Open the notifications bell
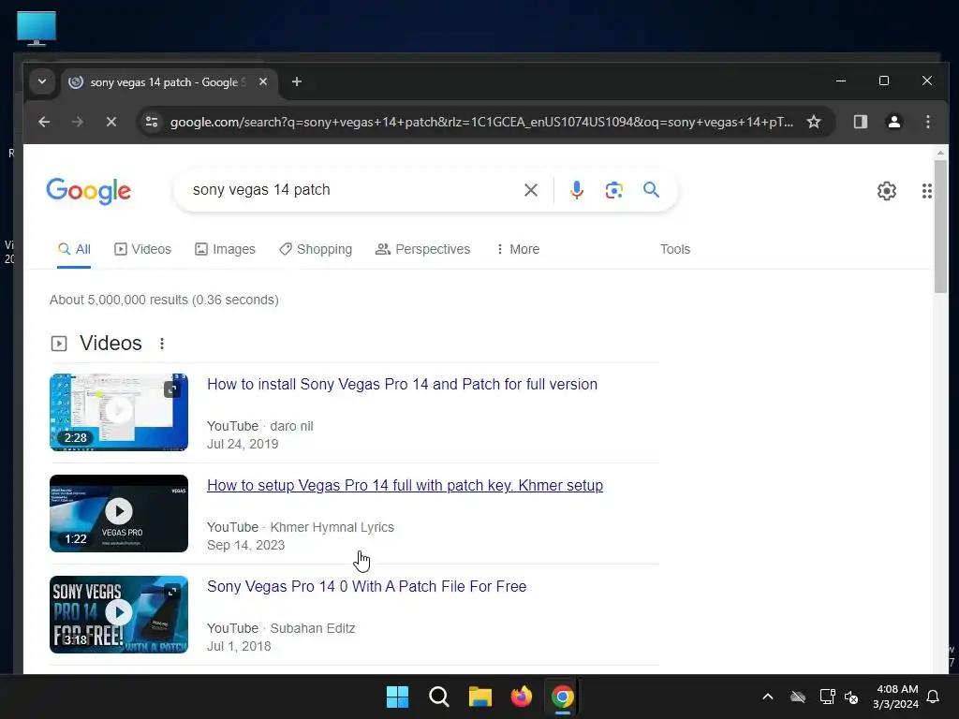The width and height of the screenshot is (959, 719). [x=933, y=697]
